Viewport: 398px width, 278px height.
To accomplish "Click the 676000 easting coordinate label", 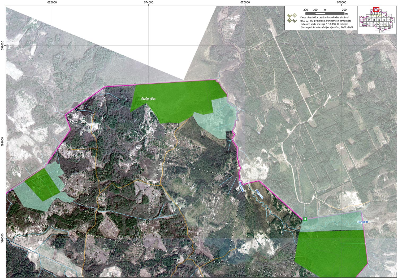I will 341,3.
